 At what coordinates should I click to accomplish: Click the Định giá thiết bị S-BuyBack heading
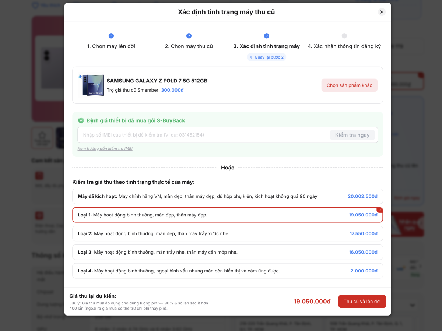tap(136, 120)
